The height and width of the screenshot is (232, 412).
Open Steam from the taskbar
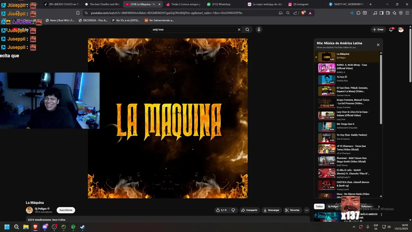pyautogui.click(x=82, y=227)
